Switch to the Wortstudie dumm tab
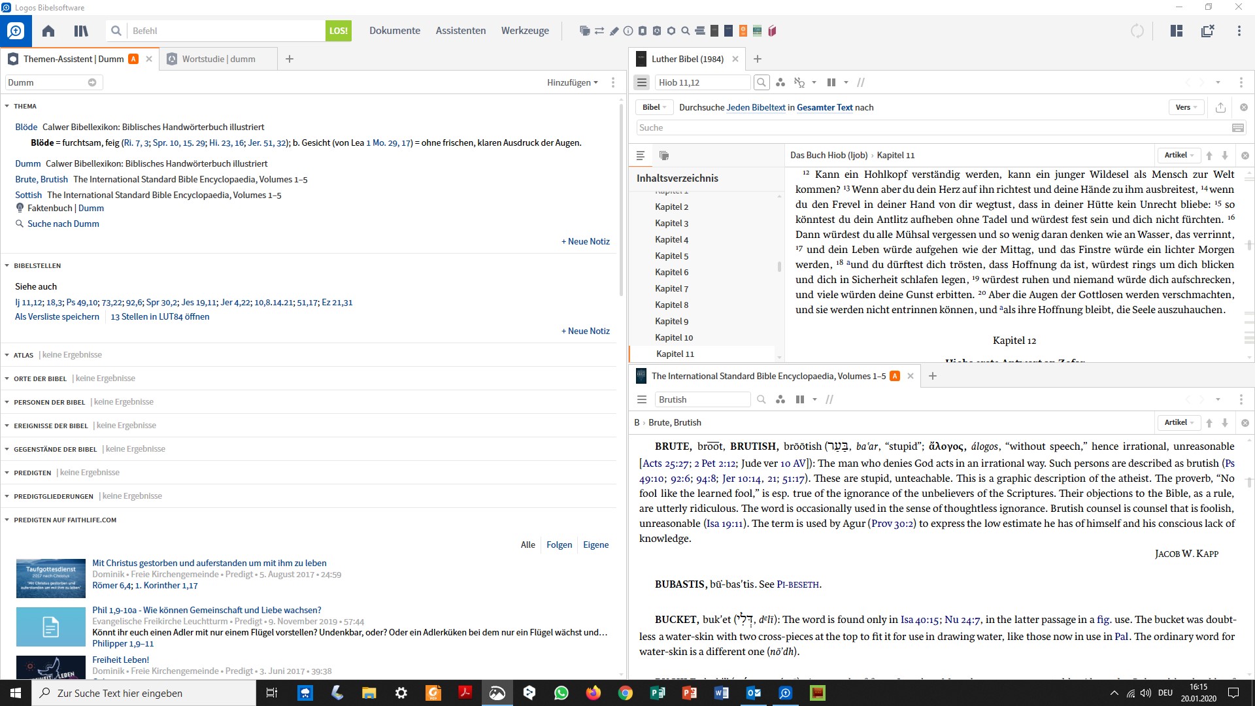This screenshot has width=1255, height=706. click(x=218, y=59)
